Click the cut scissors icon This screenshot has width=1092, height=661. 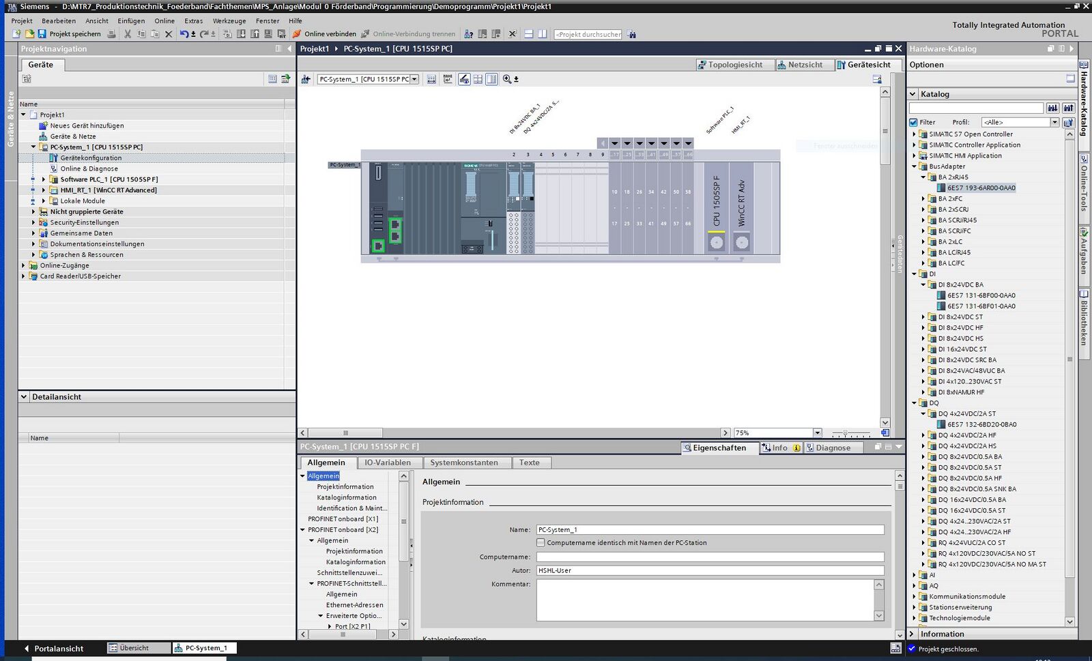(x=128, y=34)
